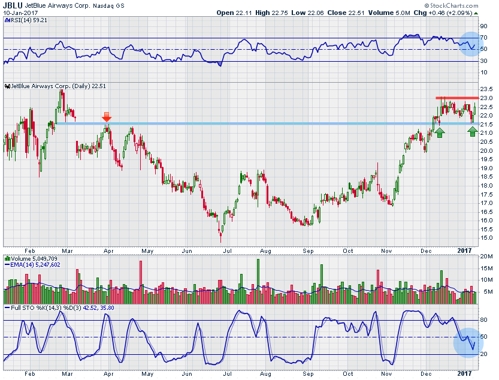
Task: Open the StockCharts.com link
Action: point(454,6)
